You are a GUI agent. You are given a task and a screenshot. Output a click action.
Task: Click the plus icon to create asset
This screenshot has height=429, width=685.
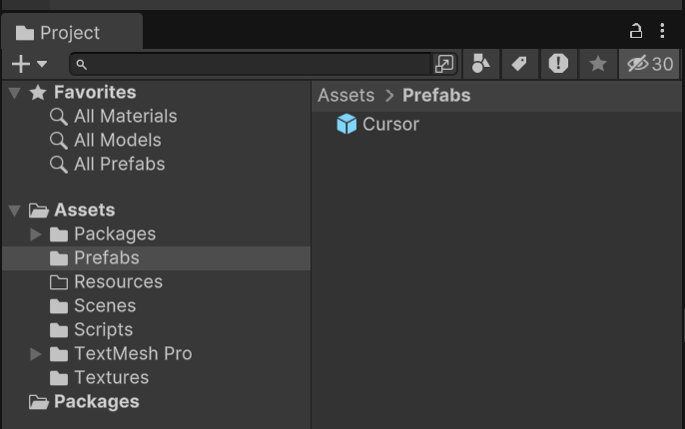click(21, 64)
